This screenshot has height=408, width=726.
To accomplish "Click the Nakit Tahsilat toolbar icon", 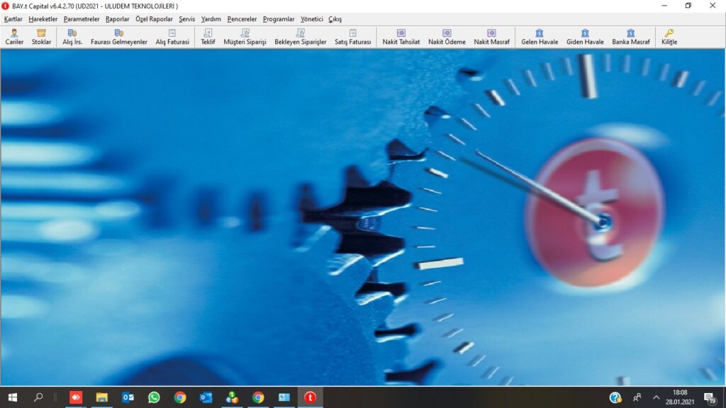I will (x=401, y=37).
